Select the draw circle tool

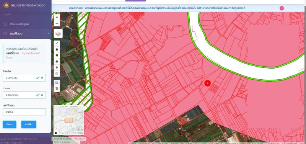click(x=57, y=61)
